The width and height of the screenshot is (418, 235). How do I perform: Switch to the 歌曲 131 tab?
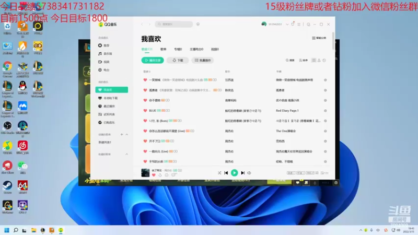147,49
